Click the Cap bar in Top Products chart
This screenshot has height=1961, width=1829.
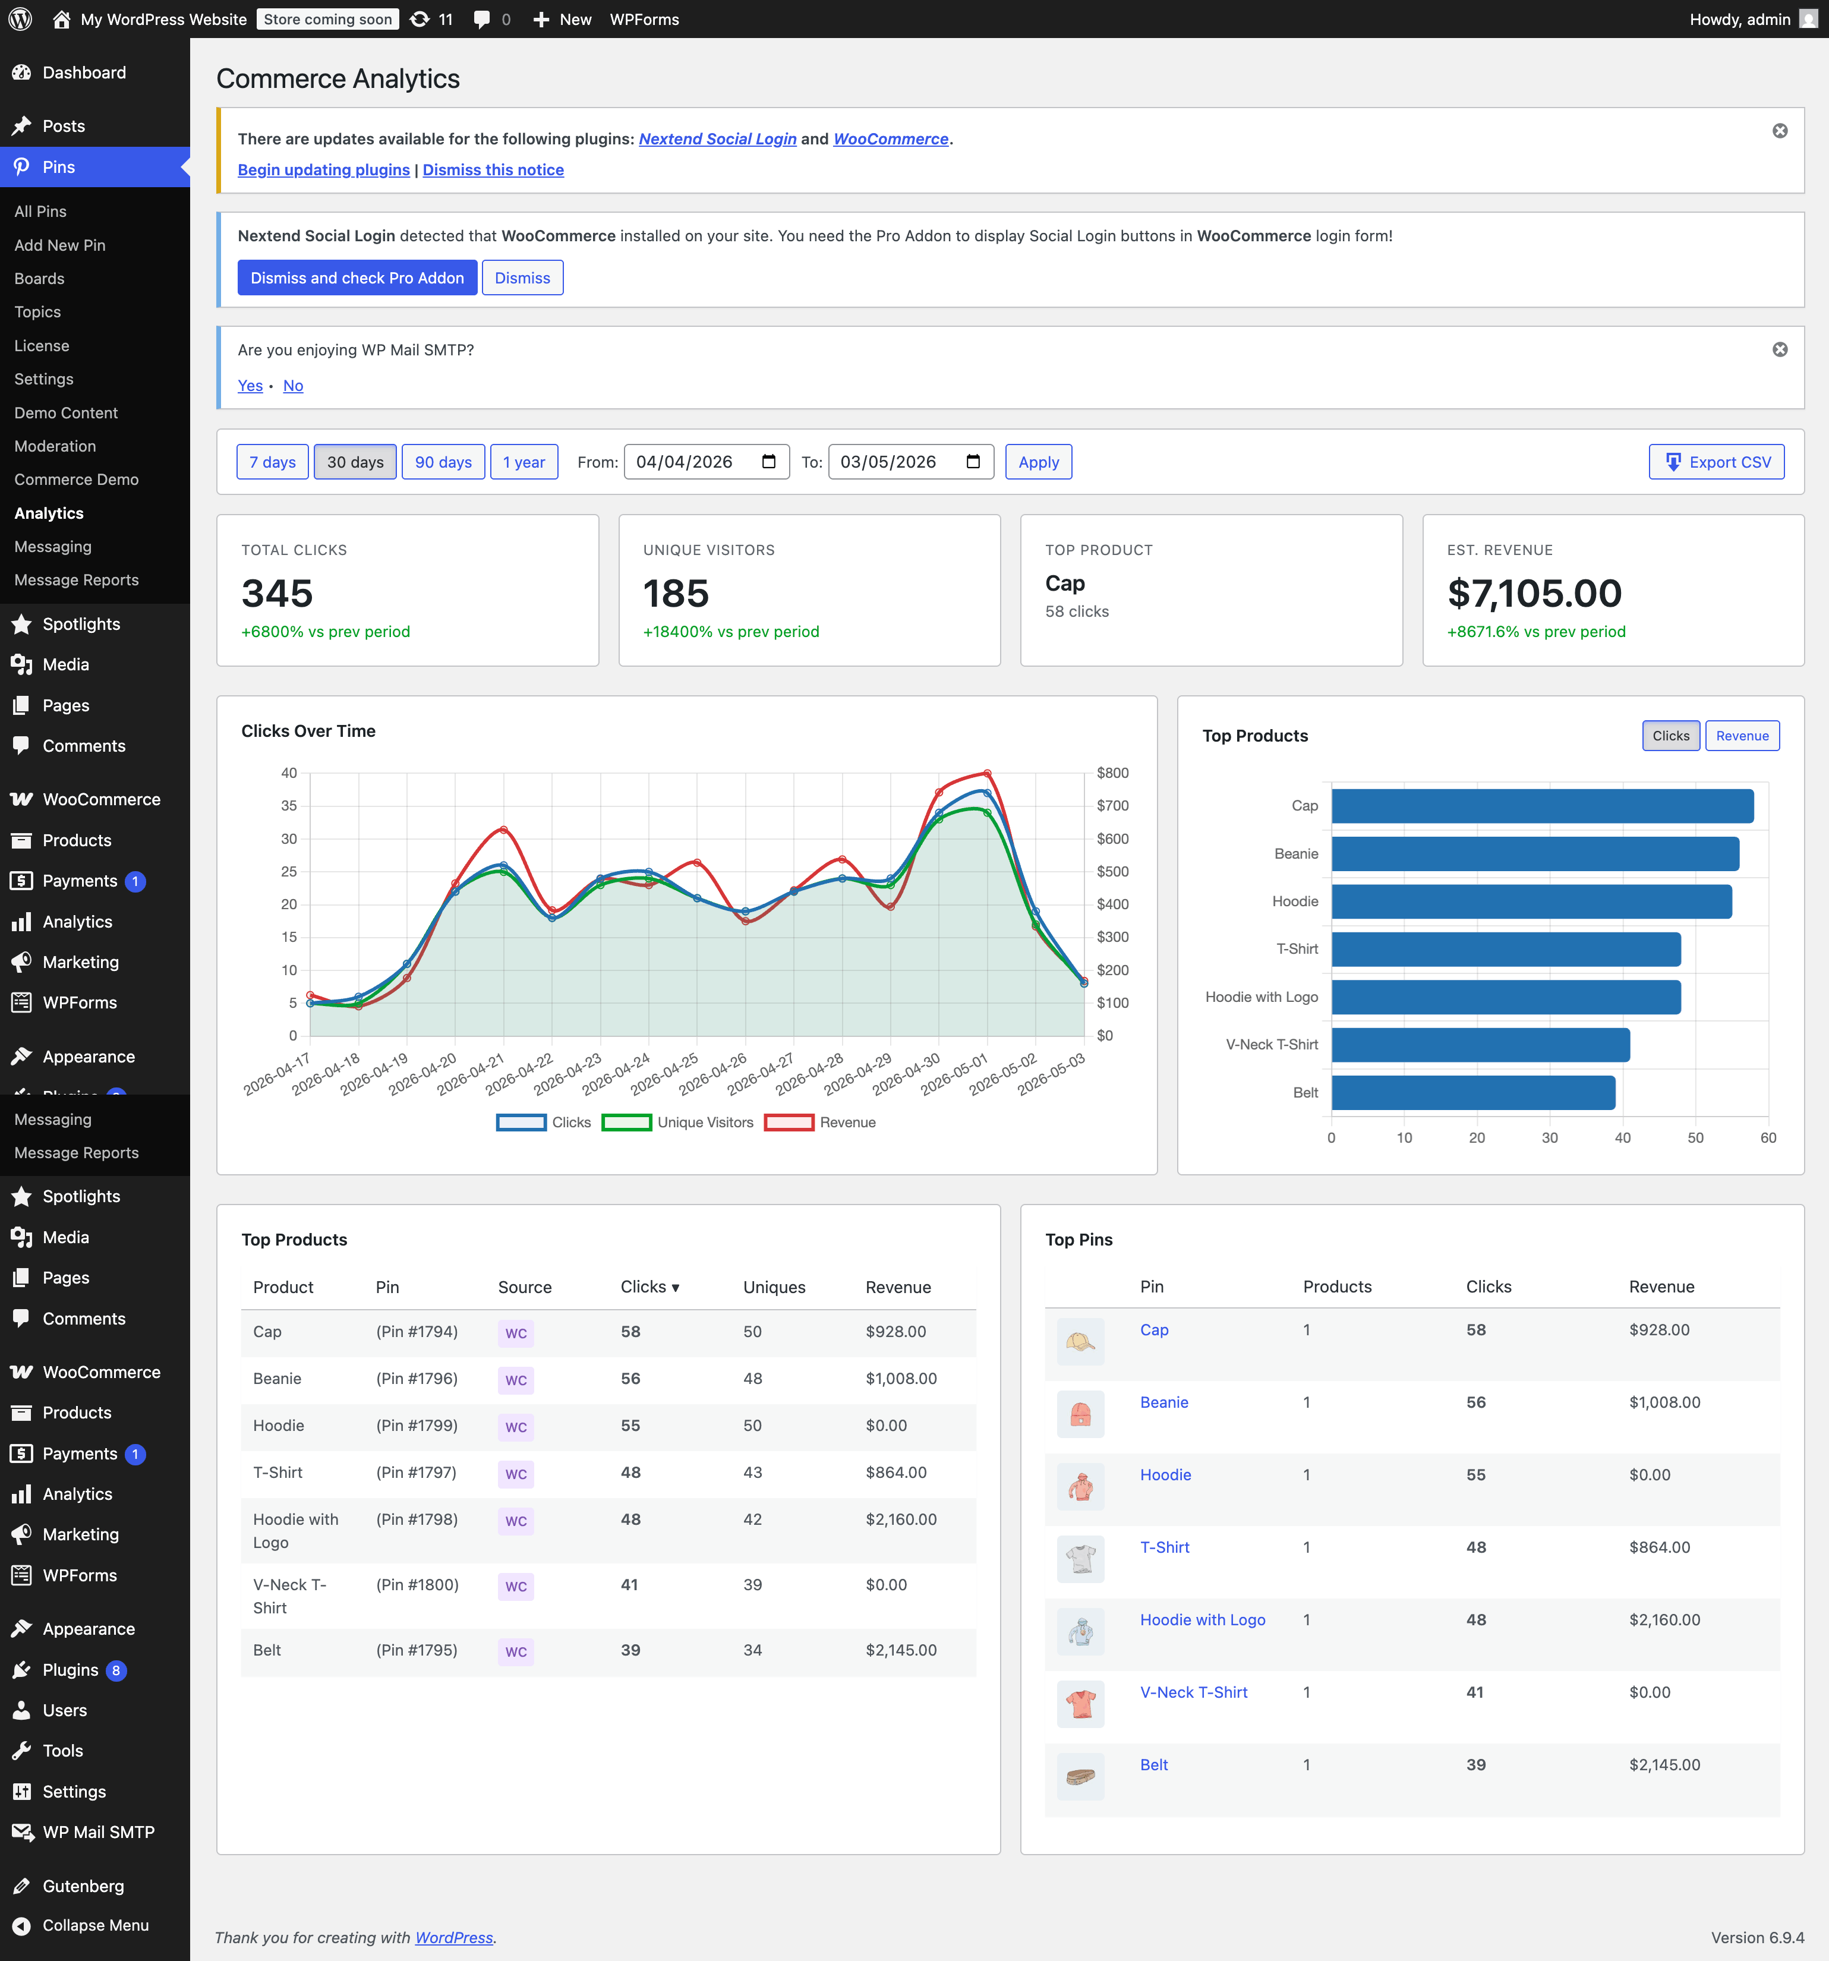(x=1542, y=806)
